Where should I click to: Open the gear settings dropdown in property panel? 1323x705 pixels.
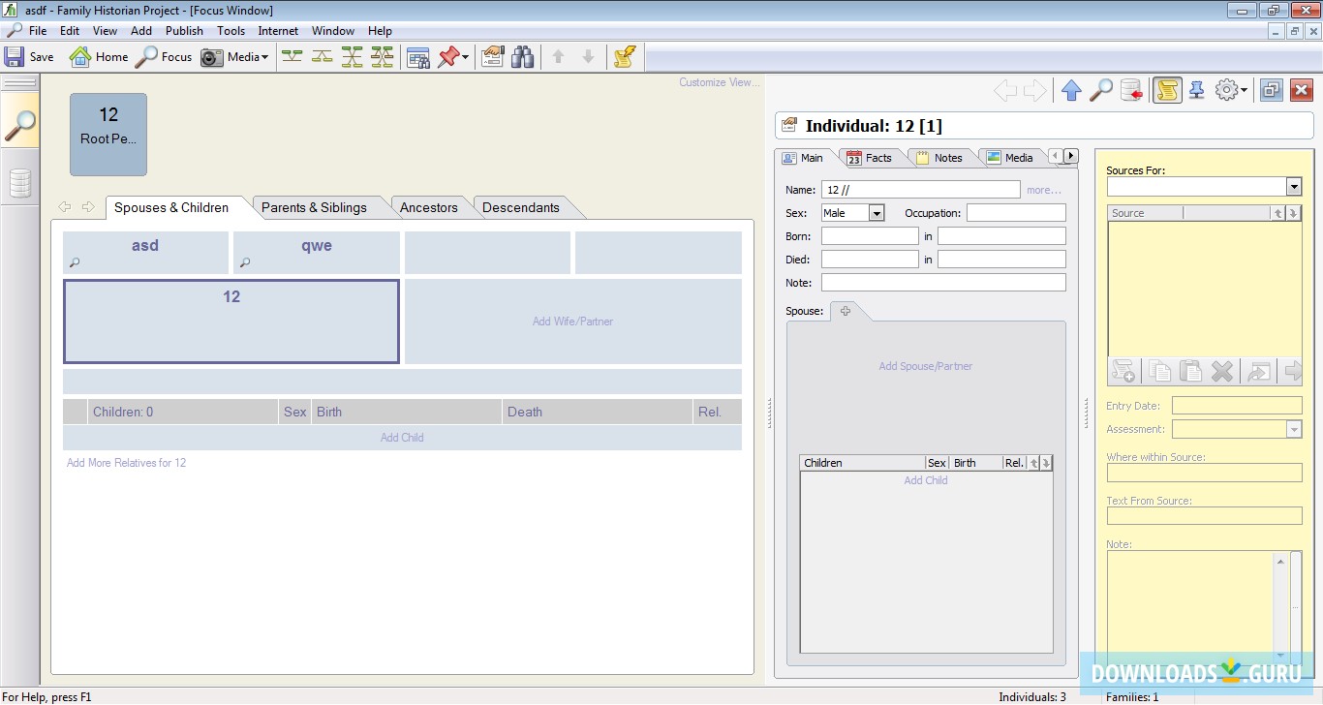click(1231, 90)
